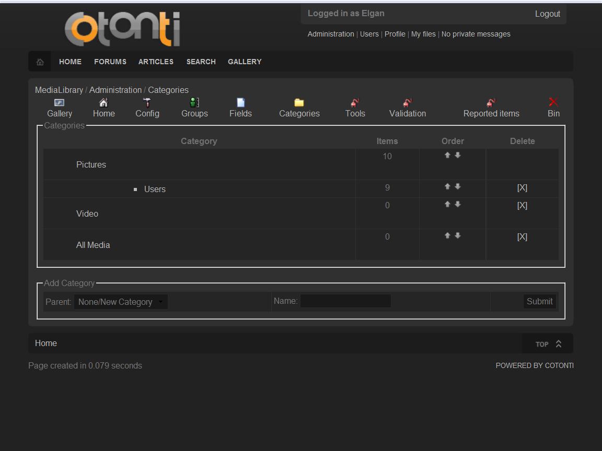
Task: Click the Gallery icon in admin toolbar
Action: click(60, 103)
